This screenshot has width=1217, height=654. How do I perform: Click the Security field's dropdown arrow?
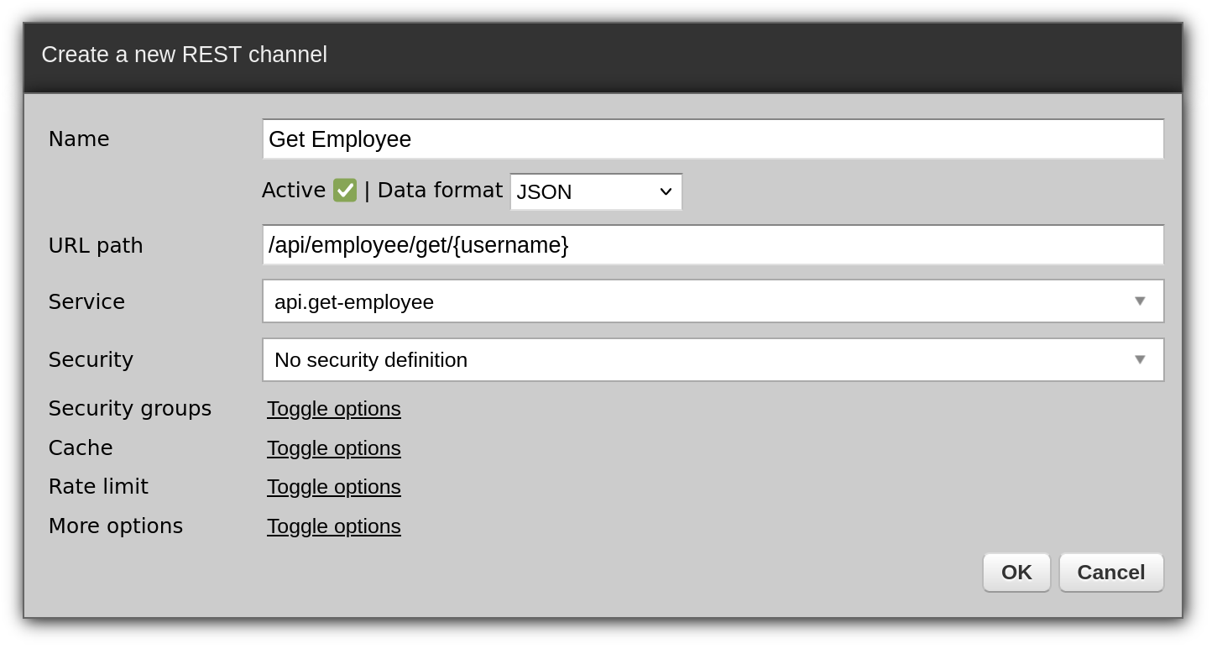pos(1139,360)
